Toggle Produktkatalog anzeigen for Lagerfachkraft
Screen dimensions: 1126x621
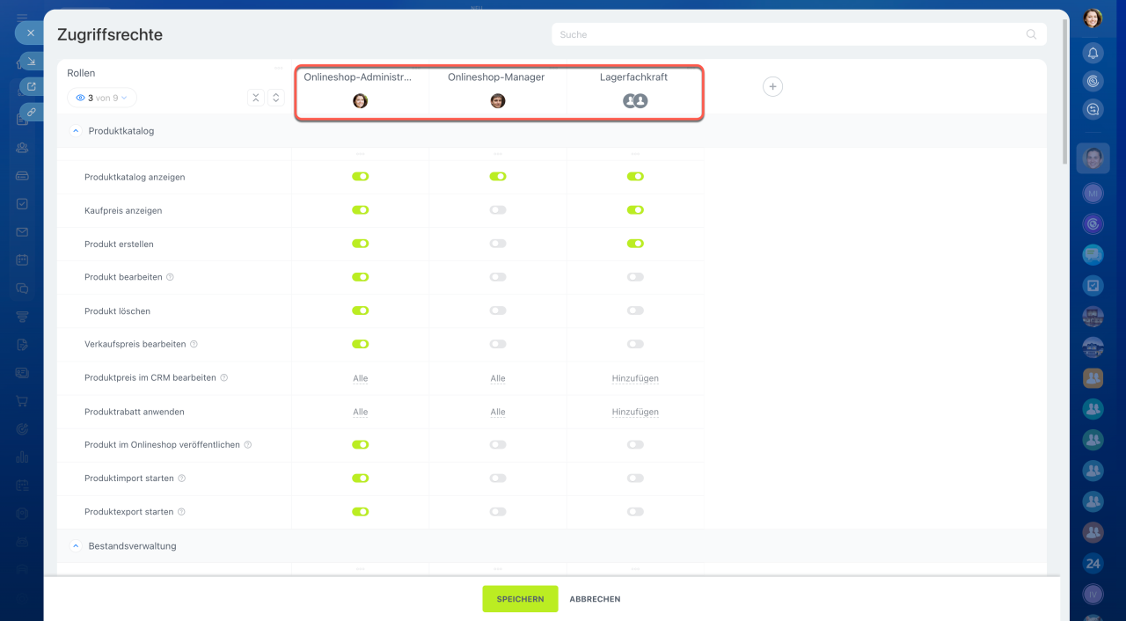coord(635,177)
